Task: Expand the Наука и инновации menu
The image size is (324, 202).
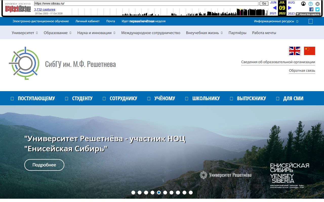Action: (x=96, y=33)
